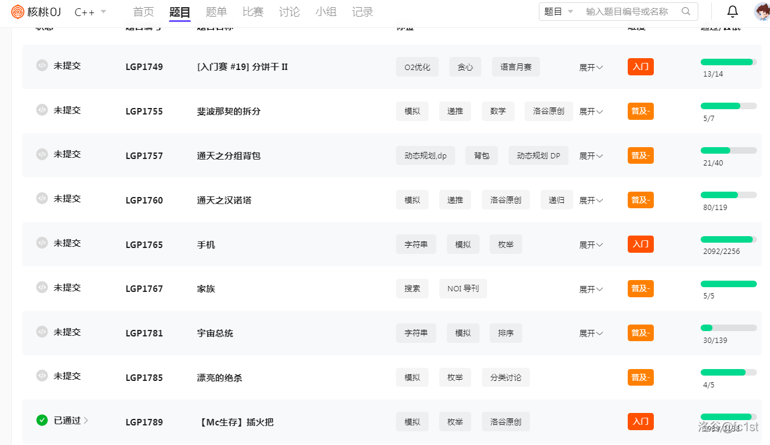
Task: Click the 核桃OJ logo icon
Action: [x=18, y=12]
